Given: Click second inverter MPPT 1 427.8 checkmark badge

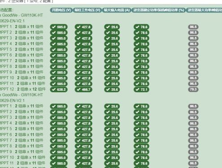Looking at the screenshot, I should 83,107.
